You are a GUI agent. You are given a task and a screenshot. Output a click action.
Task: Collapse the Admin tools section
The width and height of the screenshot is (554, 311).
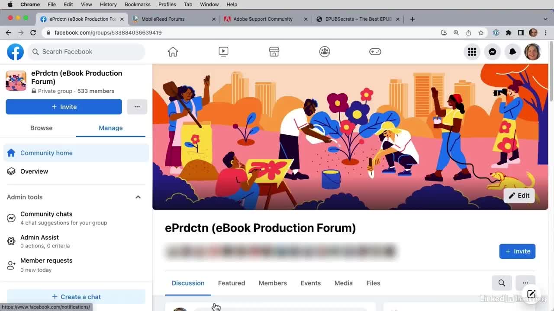coord(138,197)
